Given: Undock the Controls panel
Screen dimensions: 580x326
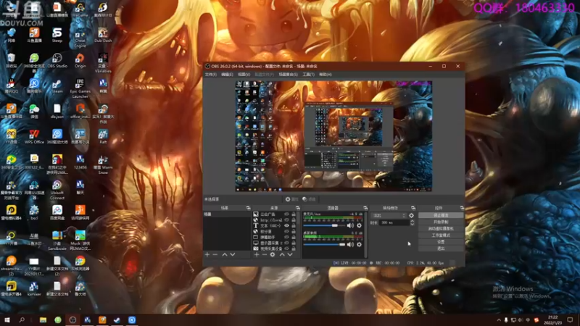Looking at the screenshot, I should click(462, 208).
